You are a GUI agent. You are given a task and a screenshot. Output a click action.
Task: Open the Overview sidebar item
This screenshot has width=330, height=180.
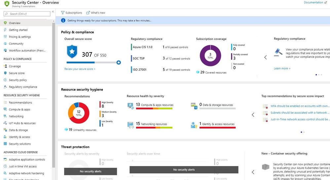(26, 23)
